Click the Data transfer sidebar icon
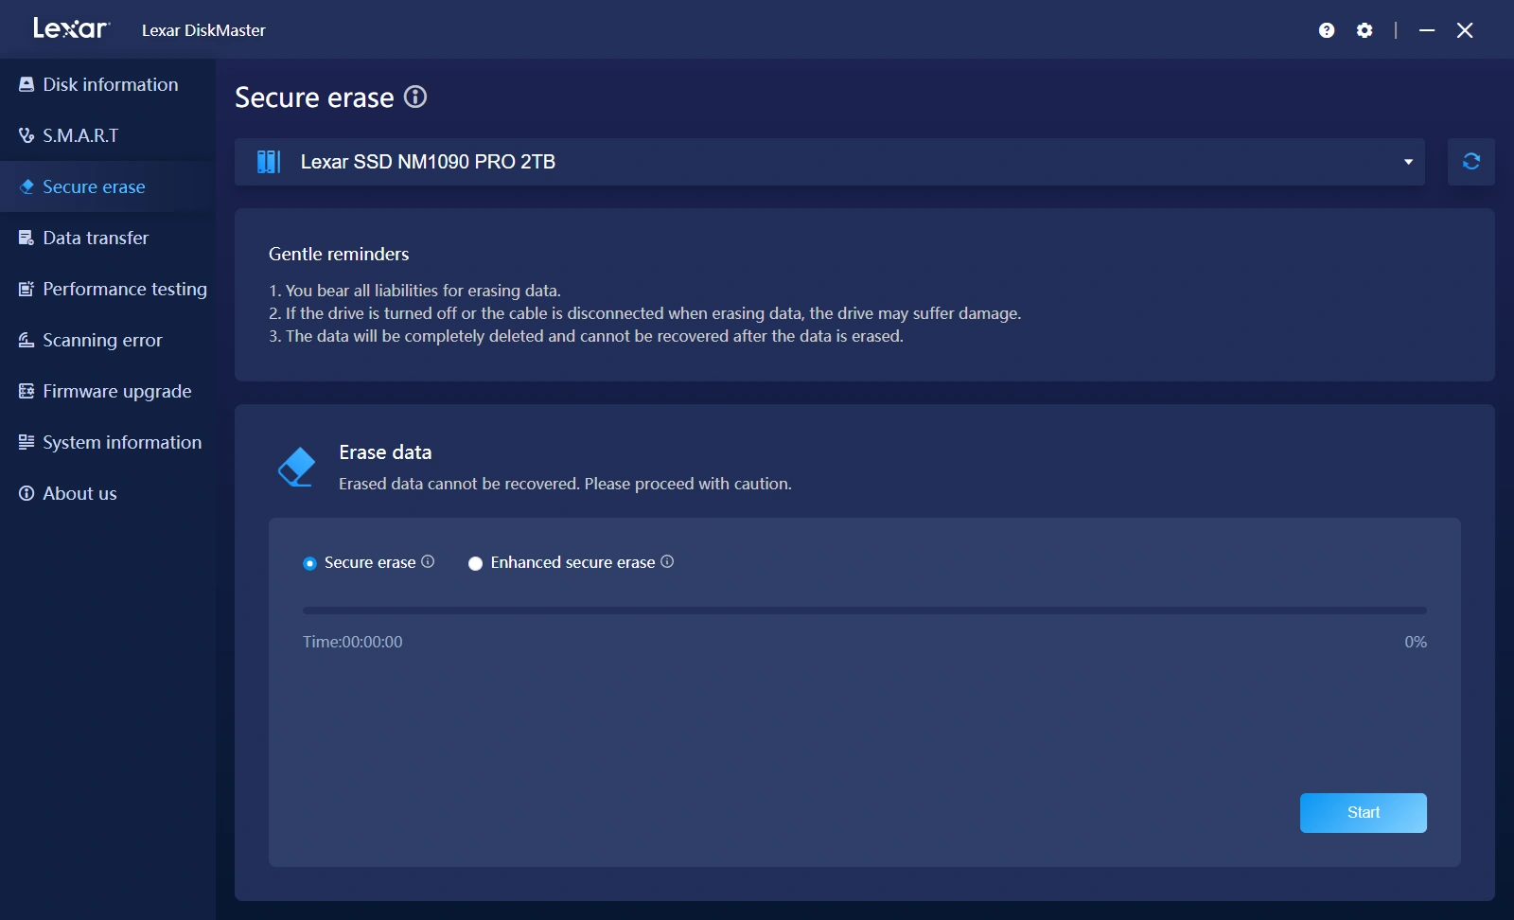The image size is (1514, 920). 26,238
